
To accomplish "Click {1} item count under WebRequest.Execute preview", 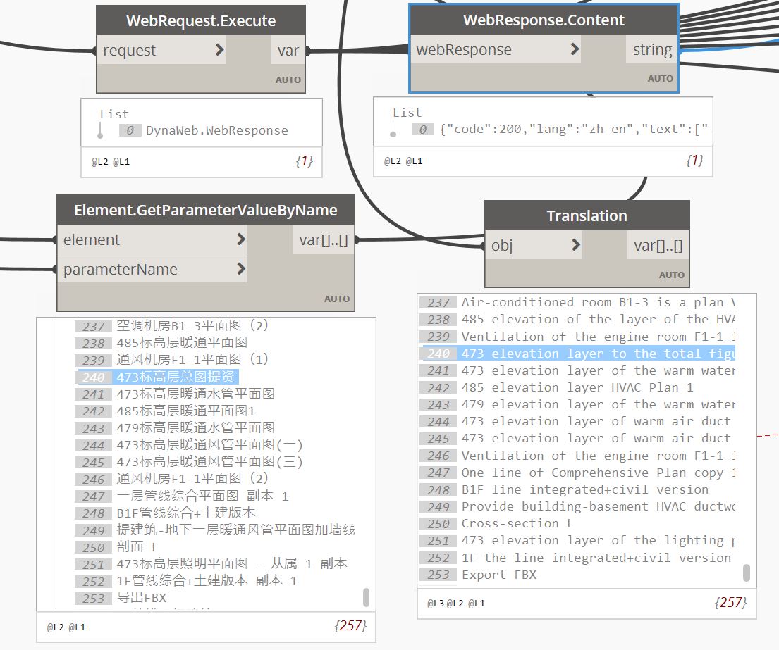I will click(x=304, y=161).
